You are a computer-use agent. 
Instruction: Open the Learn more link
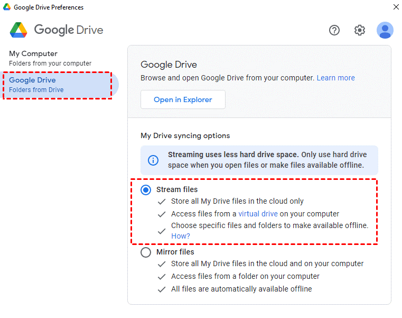point(335,78)
